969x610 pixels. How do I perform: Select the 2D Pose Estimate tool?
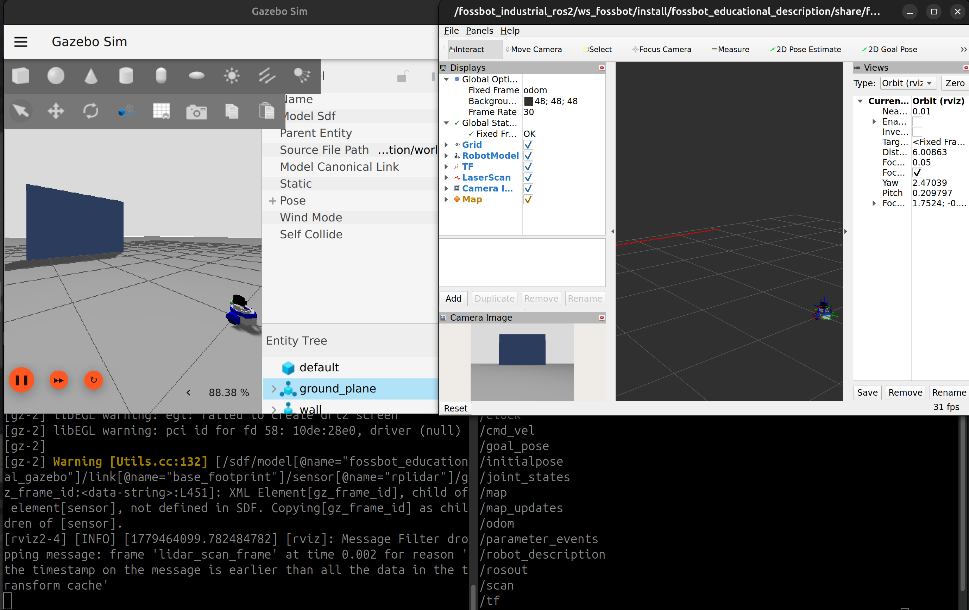pyautogui.click(x=805, y=49)
